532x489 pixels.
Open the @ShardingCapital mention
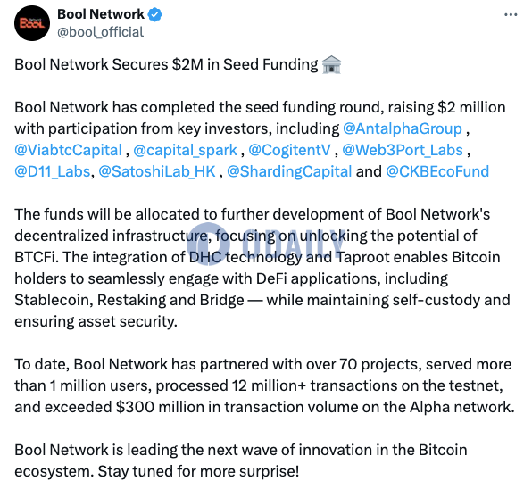click(289, 171)
